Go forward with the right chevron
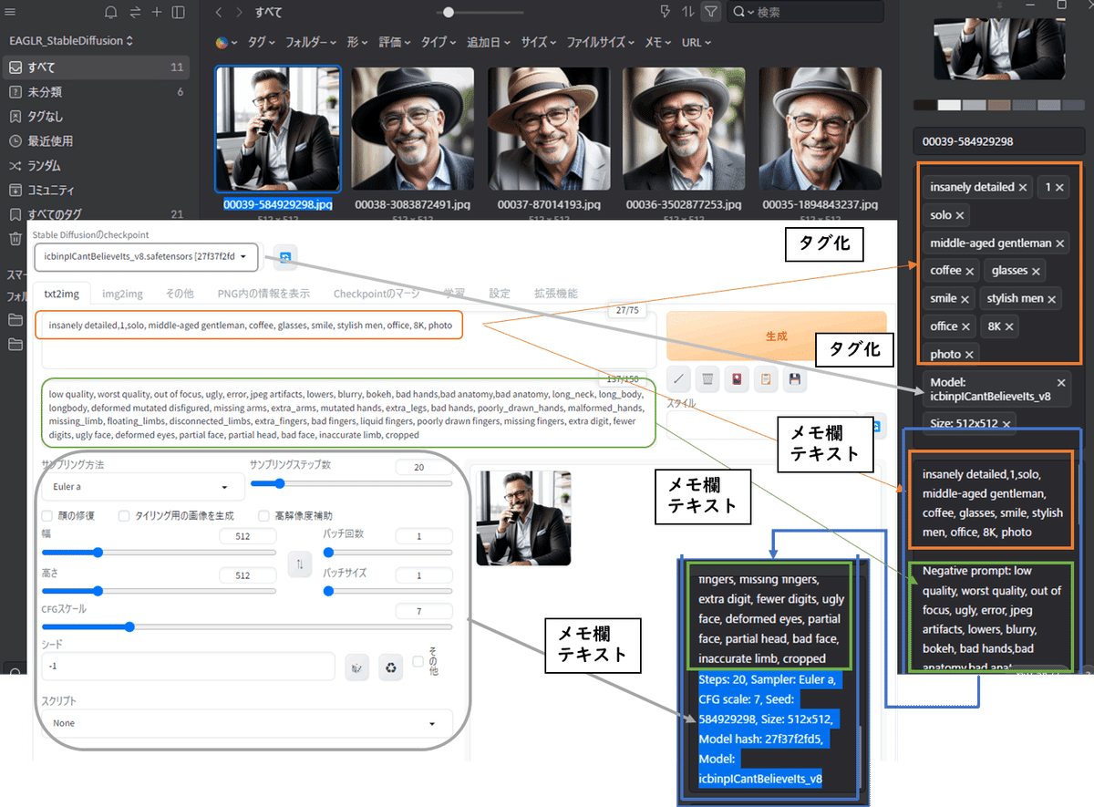This screenshot has height=807, width=1094. point(239,12)
